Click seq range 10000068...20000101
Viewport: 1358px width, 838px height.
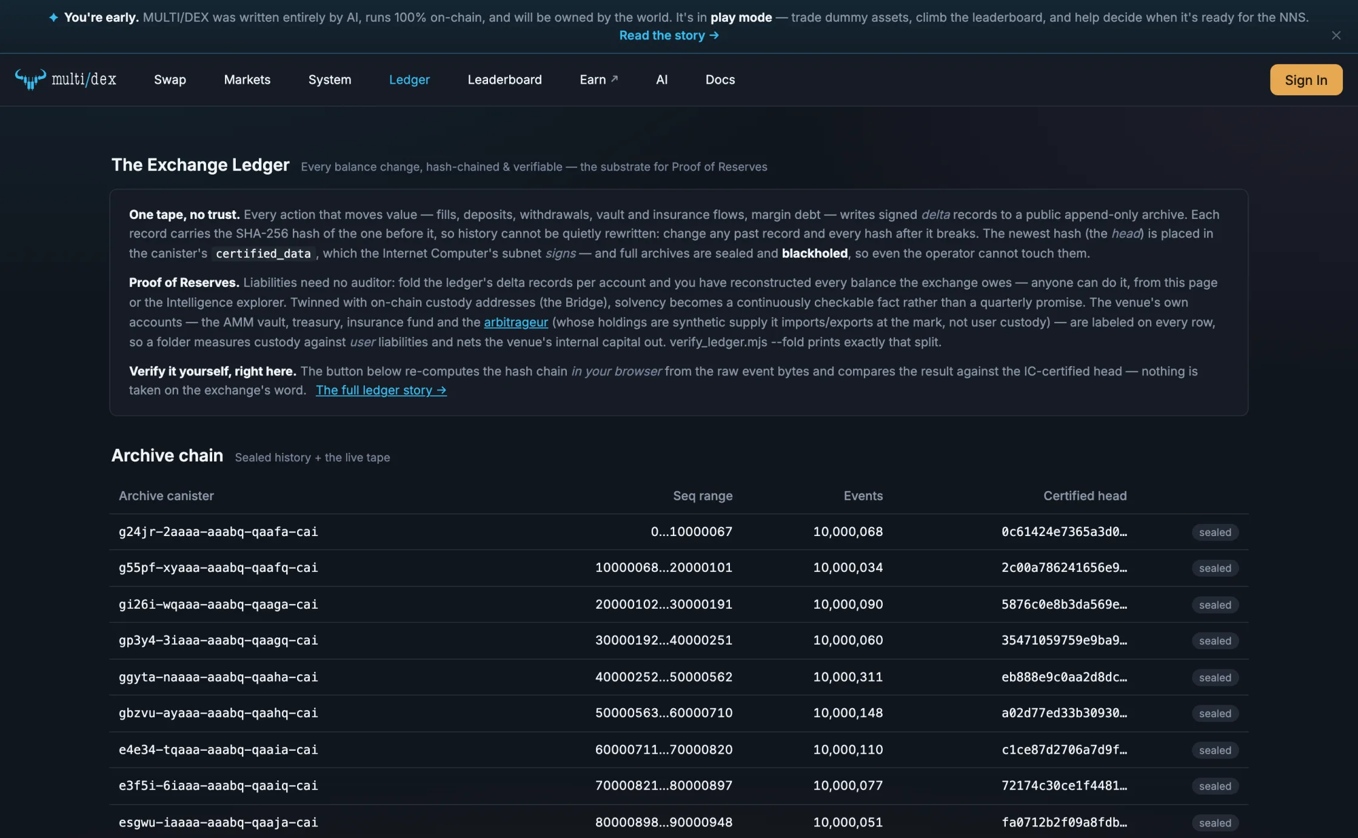(x=664, y=568)
